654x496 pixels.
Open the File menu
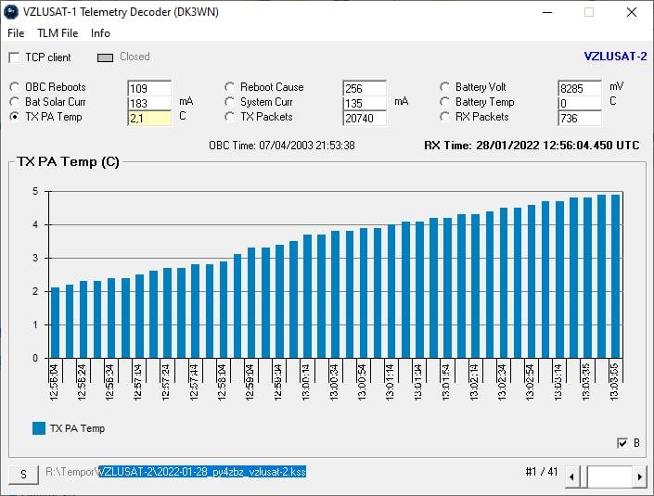[16, 33]
